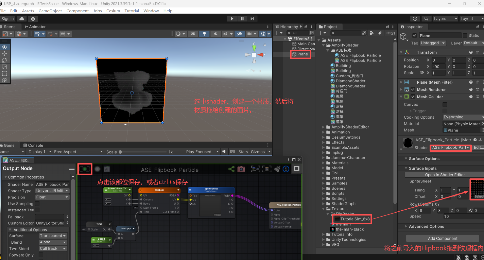
Task: Toggle Mesh Renderer enabled checkbox
Action: tap(413, 89)
